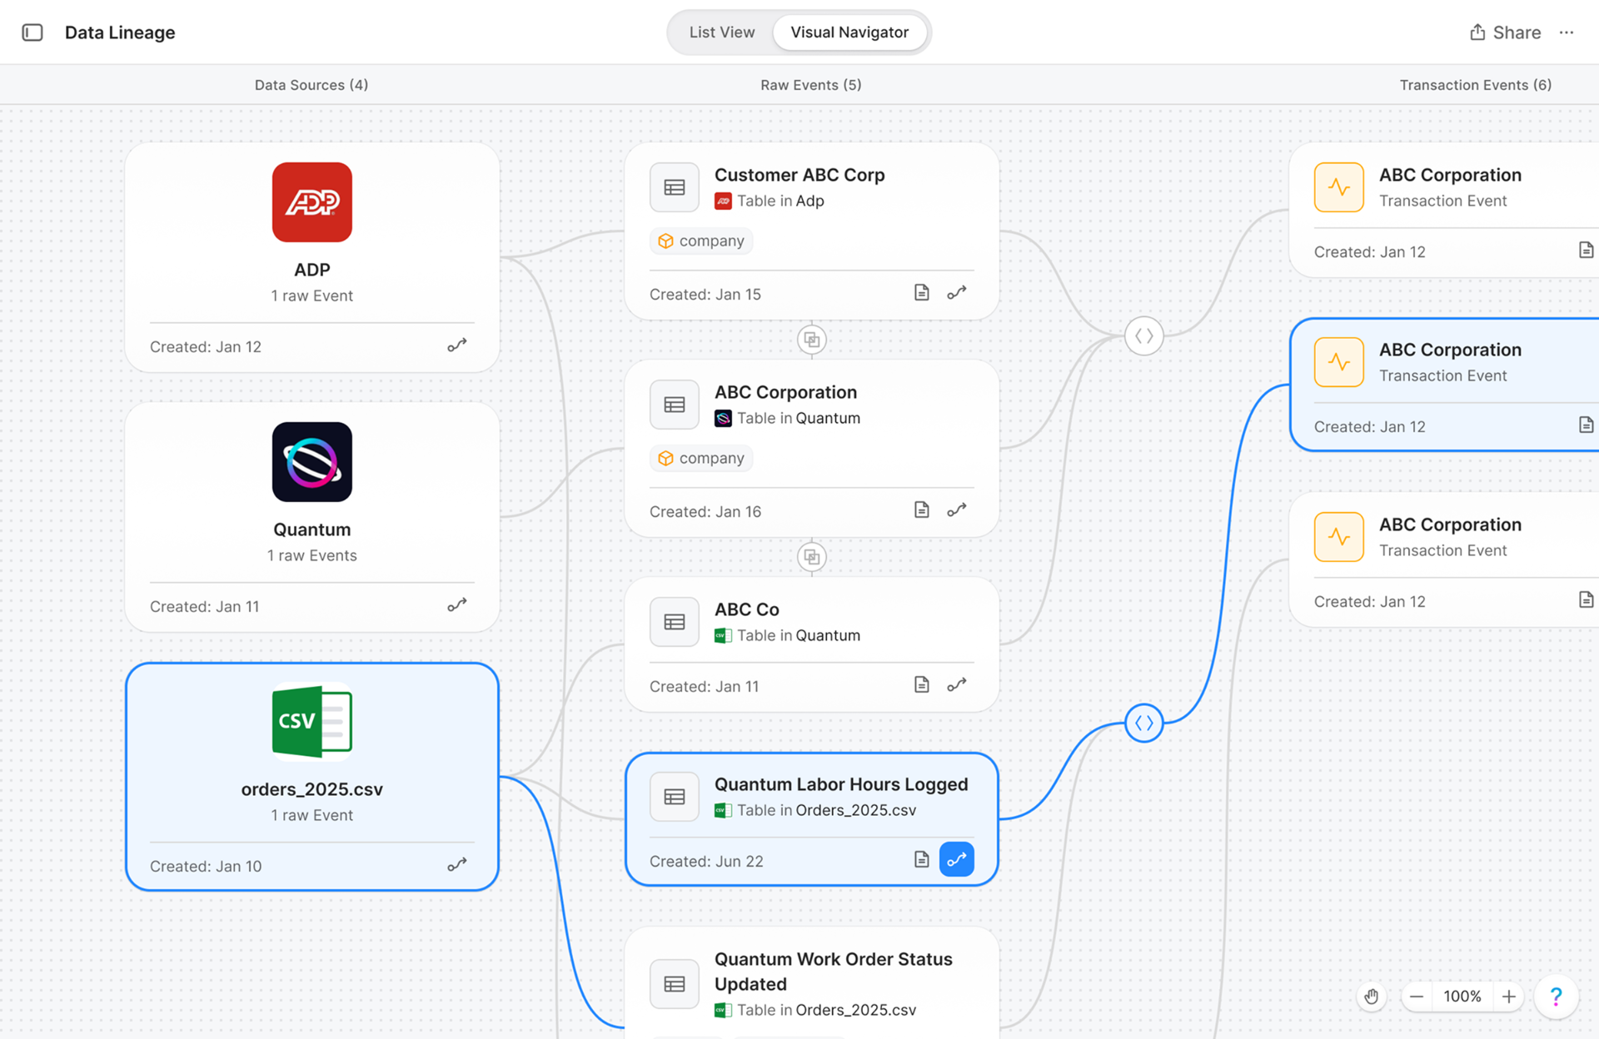Click lineage icon on ABC Corporation table card
Viewport: 1599px width, 1039px height.
pos(957,510)
